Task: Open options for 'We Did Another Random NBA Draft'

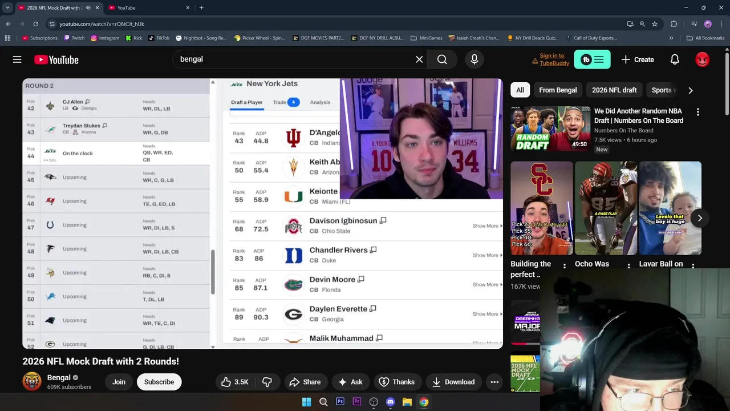Action: [697, 112]
